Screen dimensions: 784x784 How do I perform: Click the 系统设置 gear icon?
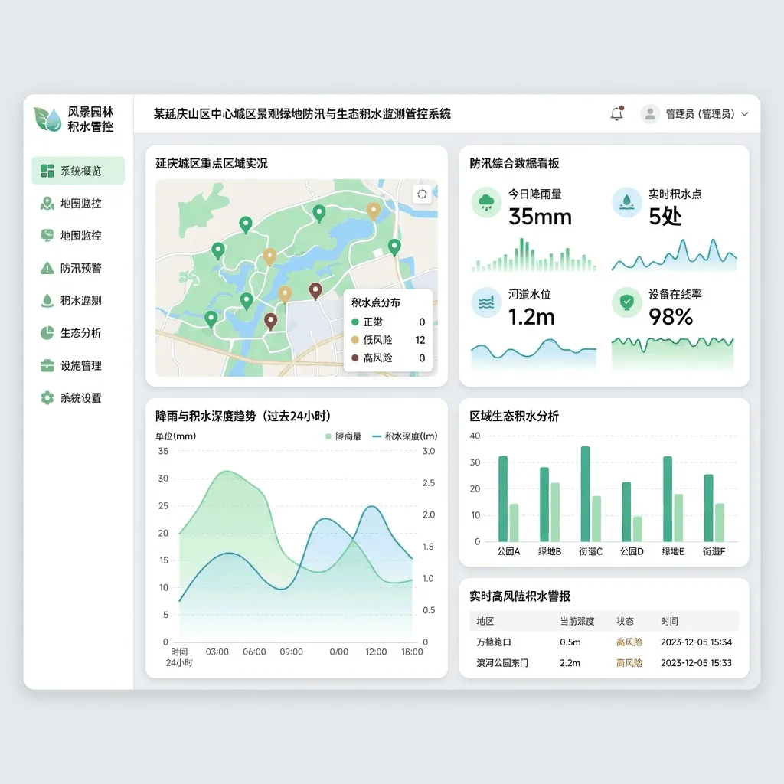click(x=47, y=398)
